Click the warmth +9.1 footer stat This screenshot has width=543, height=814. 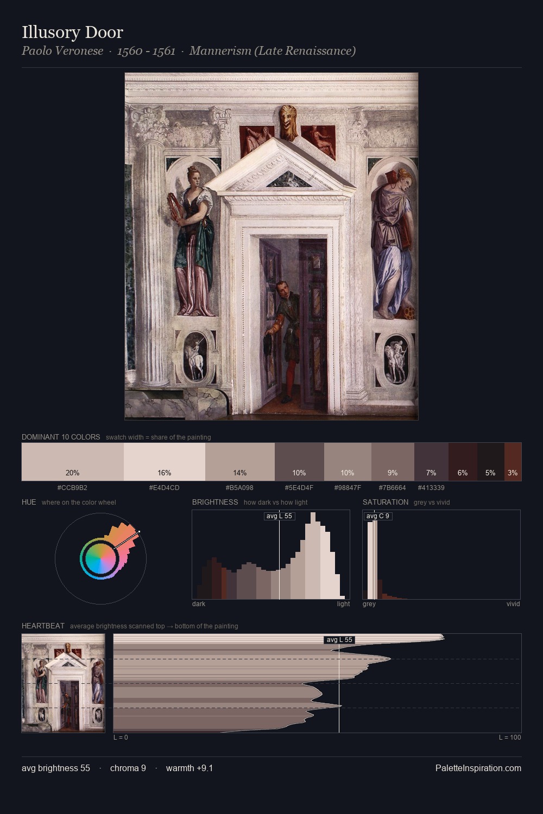[x=190, y=768]
